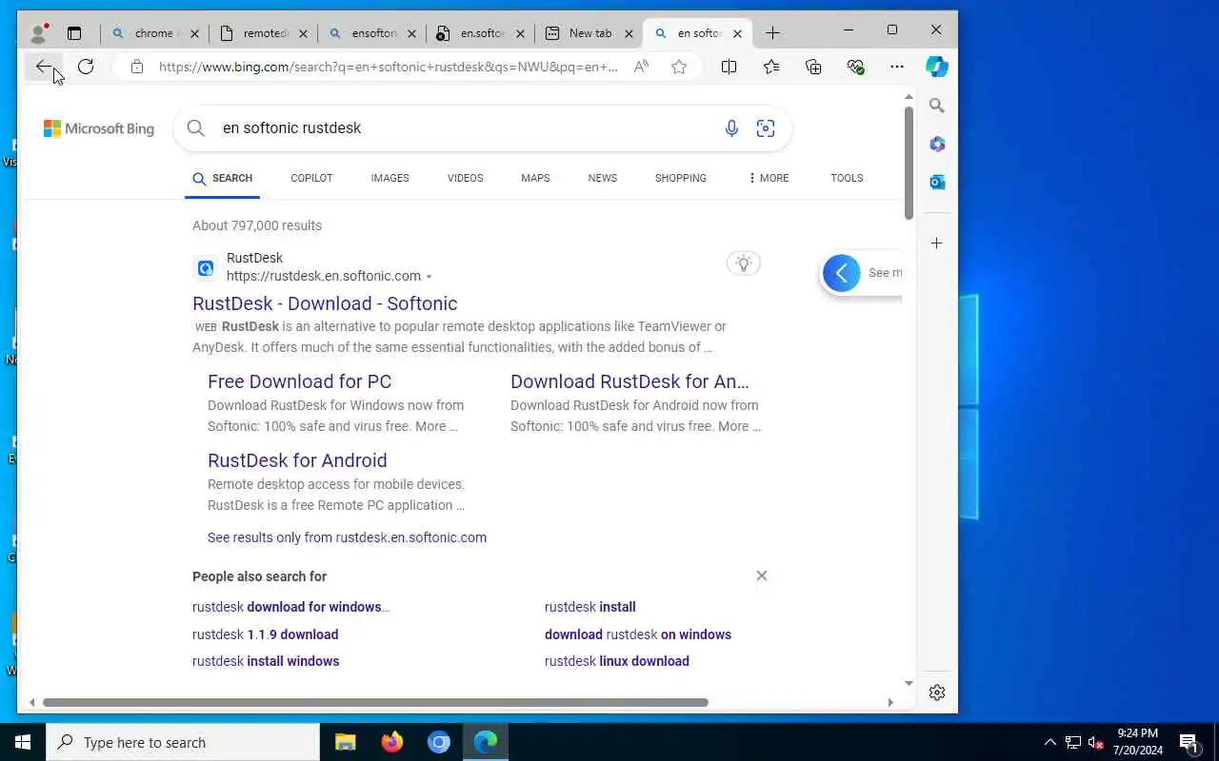Screen dimensions: 1219x761
Task: Search rustdesk linux download suggestion
Action: click(x=617, y=661)
